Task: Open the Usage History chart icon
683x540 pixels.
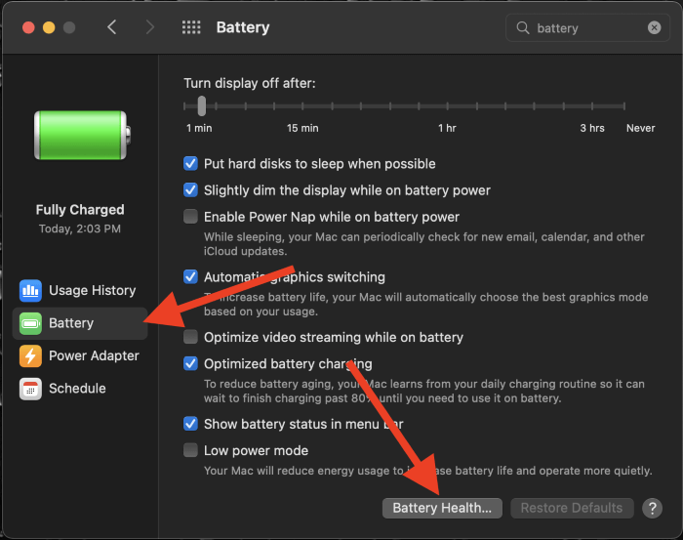Action: [x=30, y=291]
